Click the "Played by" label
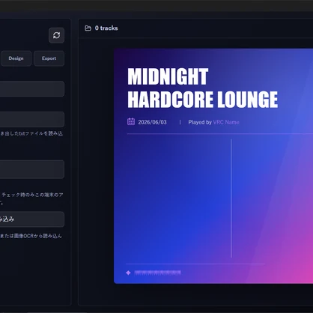This screenshot has height=313, width=313. [200, 122]
